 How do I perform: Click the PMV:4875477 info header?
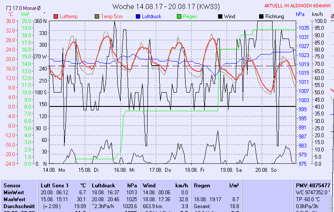[313, 185]
